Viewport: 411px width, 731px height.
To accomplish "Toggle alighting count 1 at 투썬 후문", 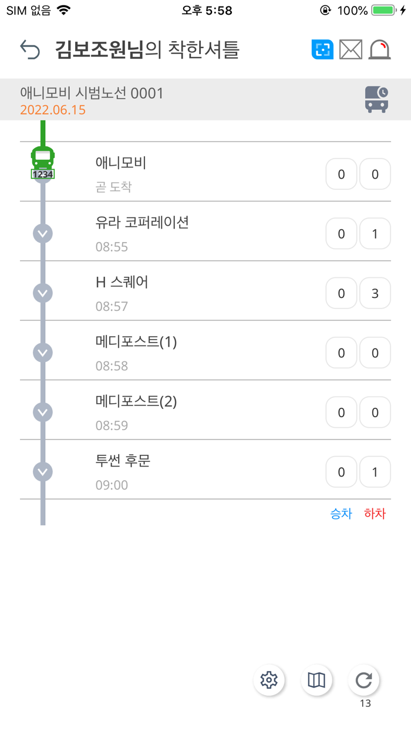I will point(375,471).
